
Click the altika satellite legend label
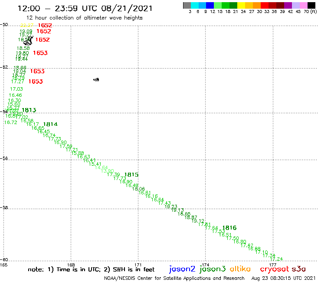point(240,269)
